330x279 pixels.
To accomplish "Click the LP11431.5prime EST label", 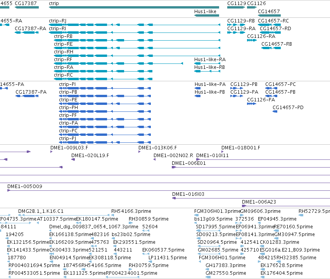I will (x=168, y=258).
